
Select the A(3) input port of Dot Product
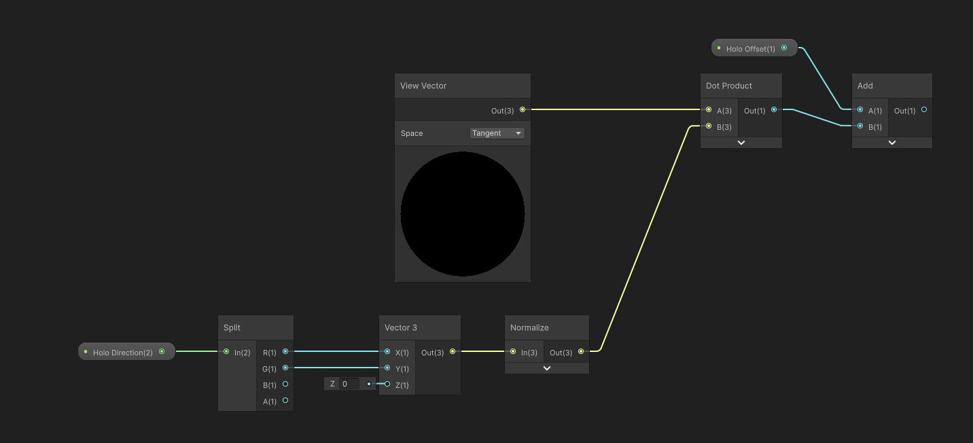coord(709,110)
